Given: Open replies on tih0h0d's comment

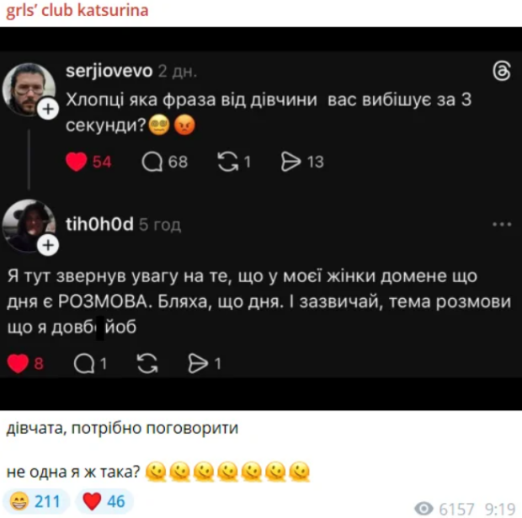Looking at the screenshot, I should 84,363.
